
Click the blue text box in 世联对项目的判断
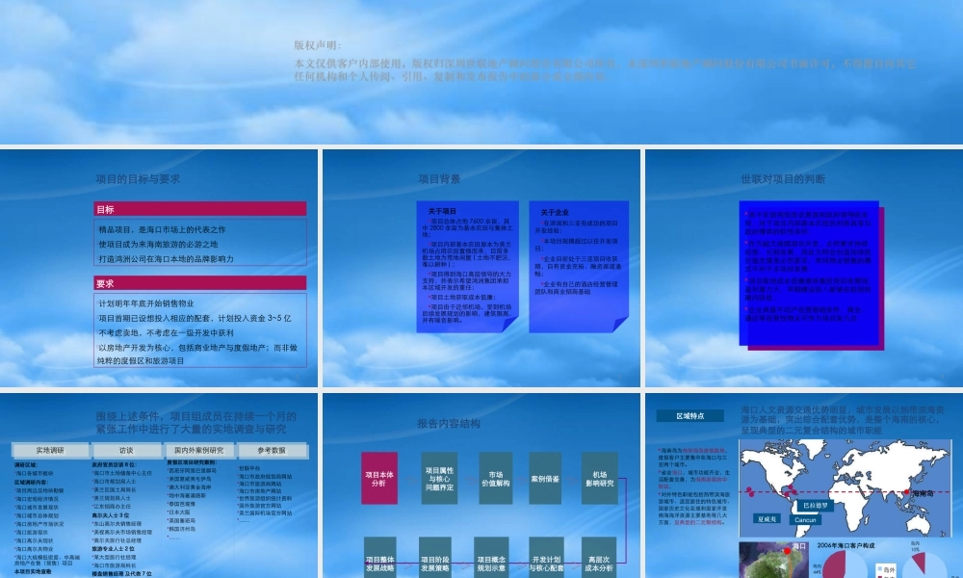tap(809, 273)
